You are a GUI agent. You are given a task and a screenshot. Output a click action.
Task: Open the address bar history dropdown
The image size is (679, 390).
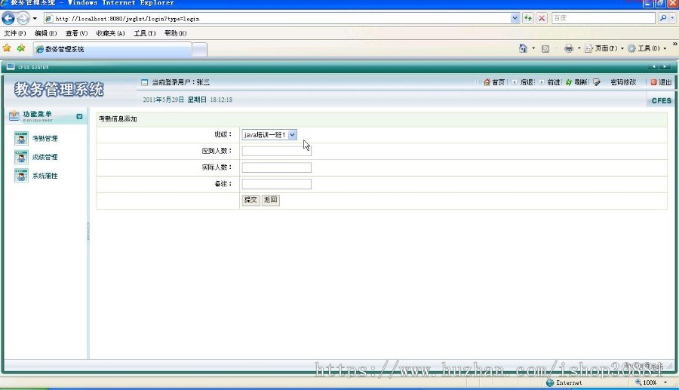pos(515,18)
